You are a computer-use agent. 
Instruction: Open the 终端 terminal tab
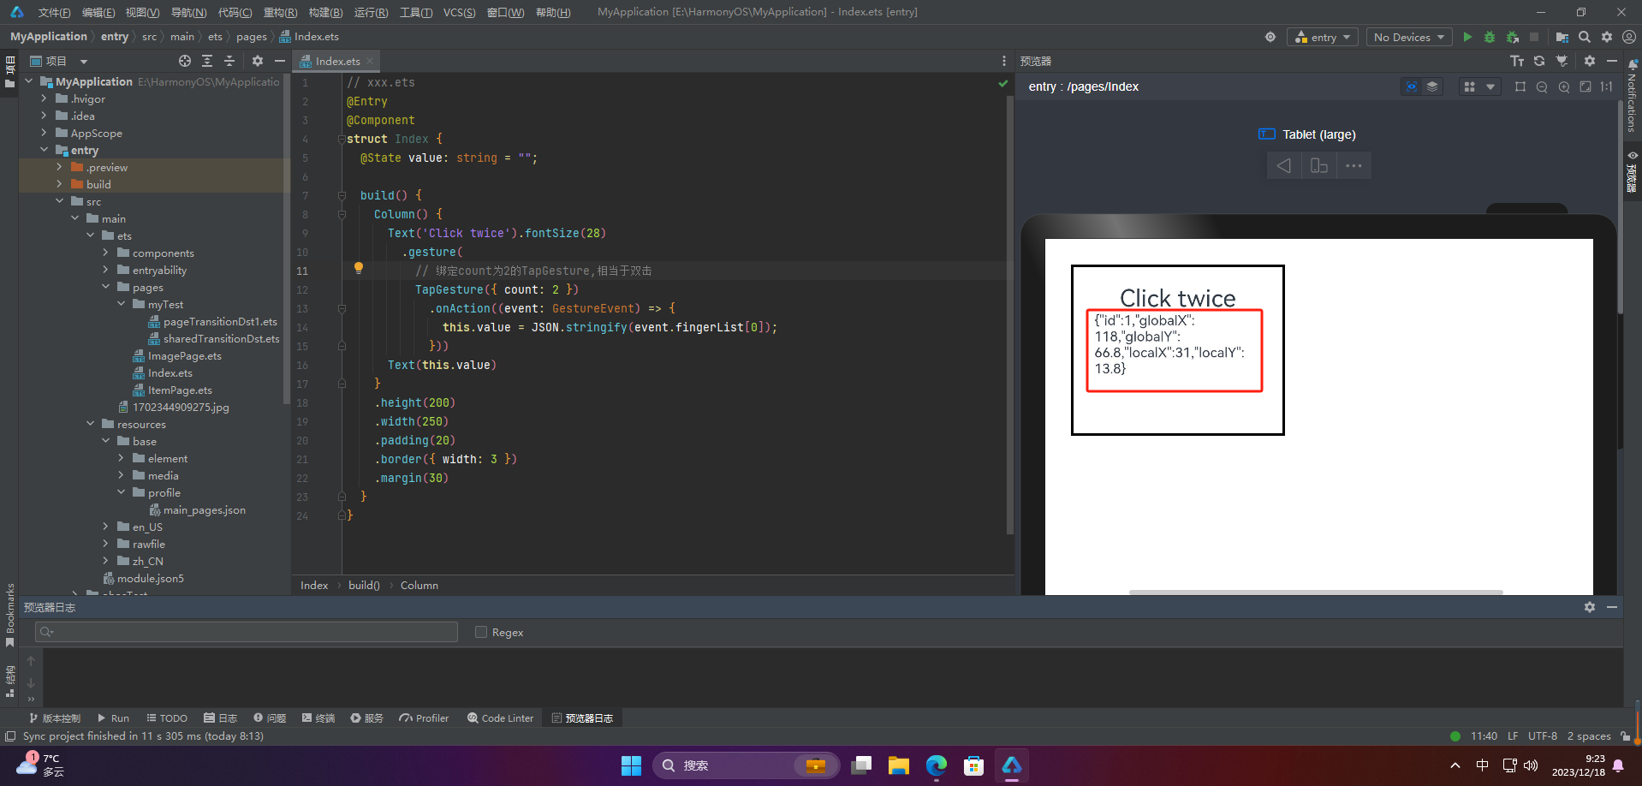click(318, 718)
